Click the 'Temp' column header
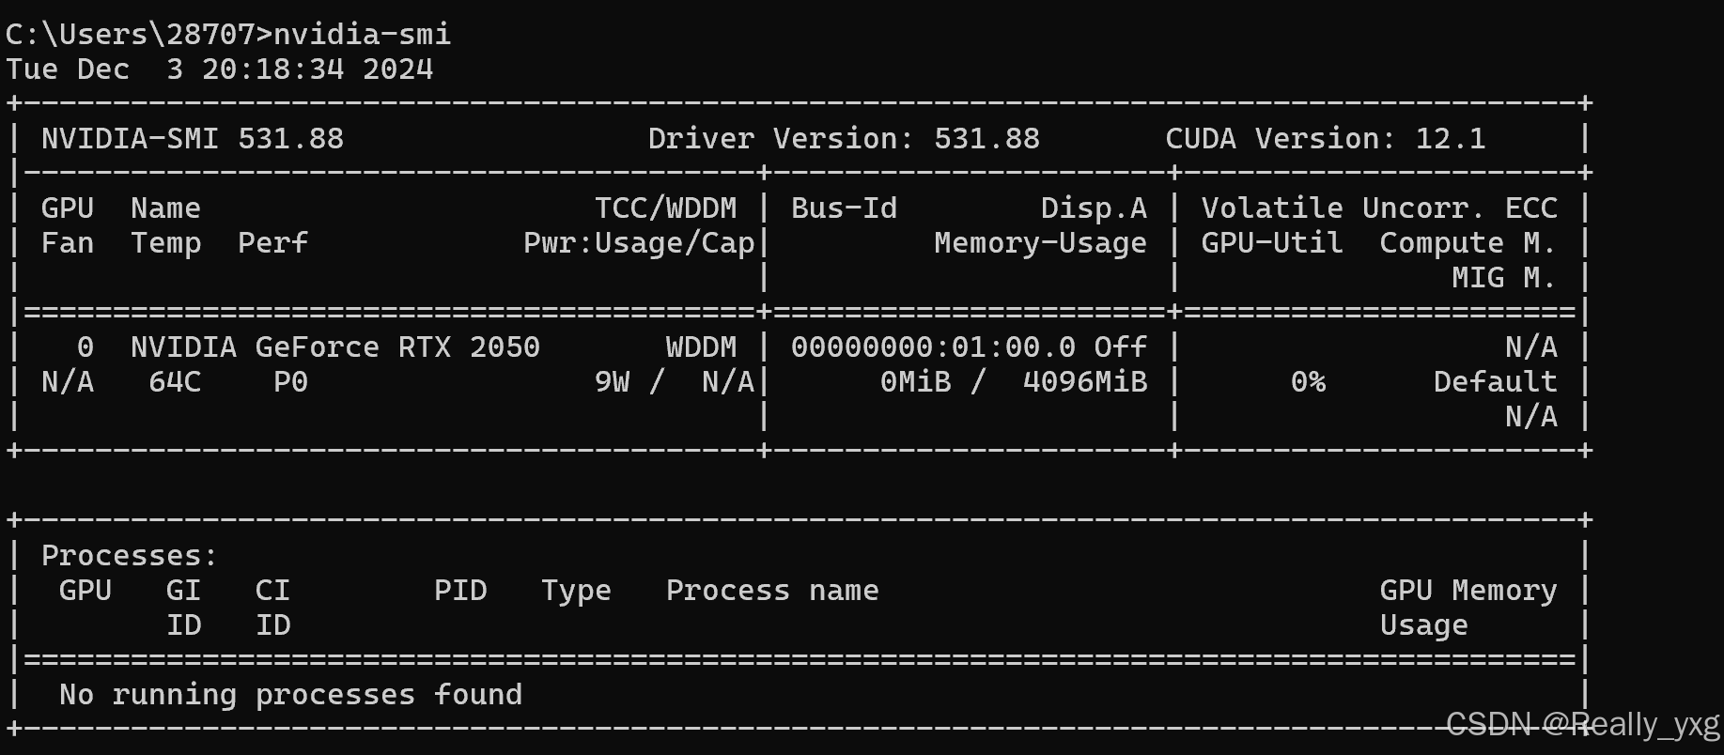The width and height of the screenshot is (1724, 755). click(165, 243)
